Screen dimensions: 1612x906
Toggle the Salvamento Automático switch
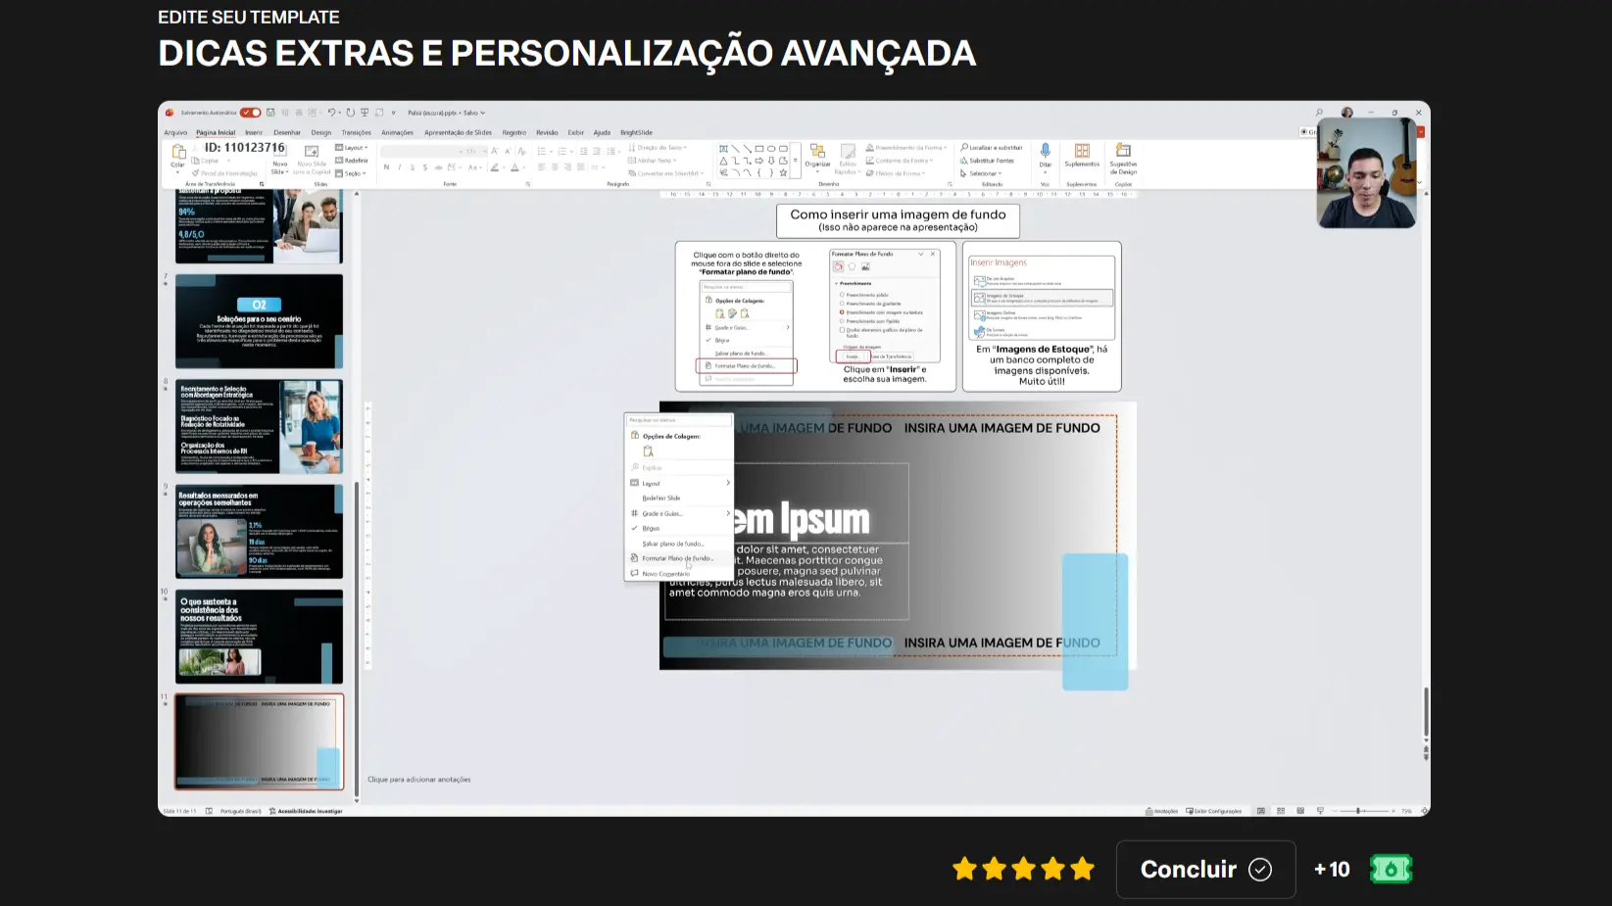pyautogui.click(x=250, y=113)
